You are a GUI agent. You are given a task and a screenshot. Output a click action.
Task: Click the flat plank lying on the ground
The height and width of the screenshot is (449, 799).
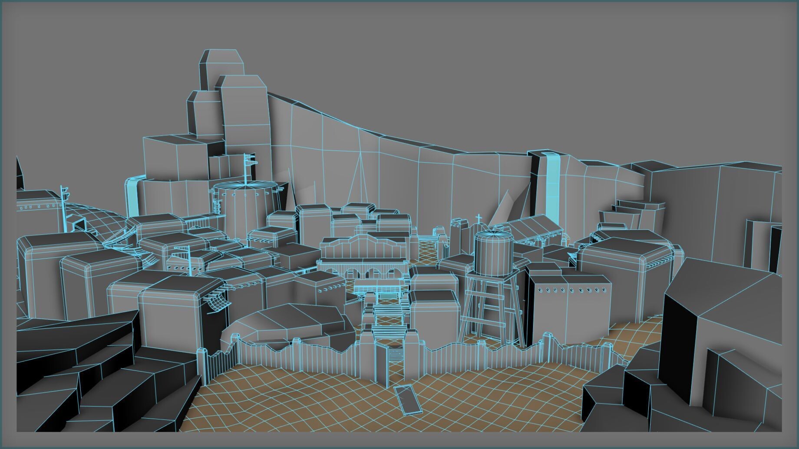[x=407, y=399]
